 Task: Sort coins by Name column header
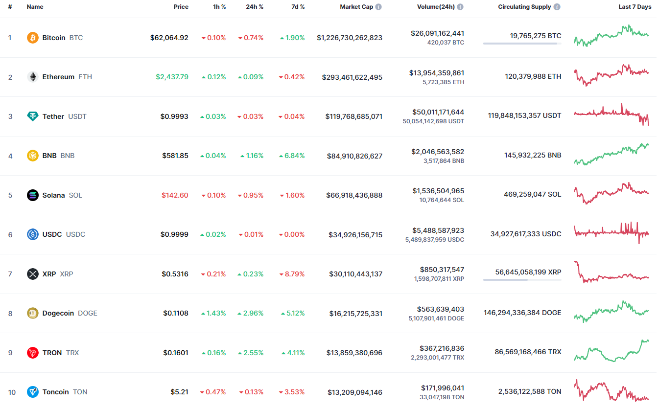click(x=35, y=7)
